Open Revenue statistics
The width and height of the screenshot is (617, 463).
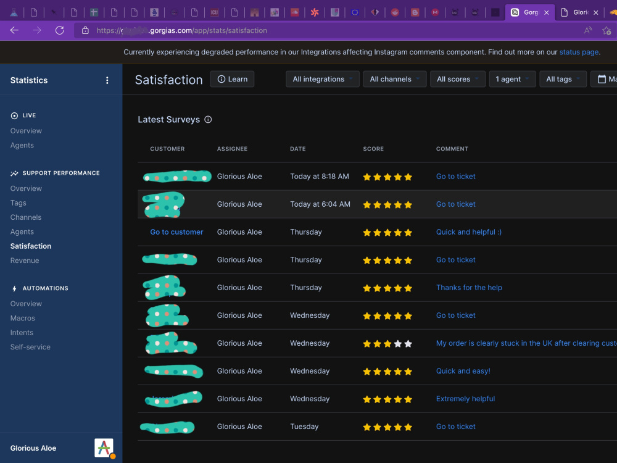pos(25,261)
